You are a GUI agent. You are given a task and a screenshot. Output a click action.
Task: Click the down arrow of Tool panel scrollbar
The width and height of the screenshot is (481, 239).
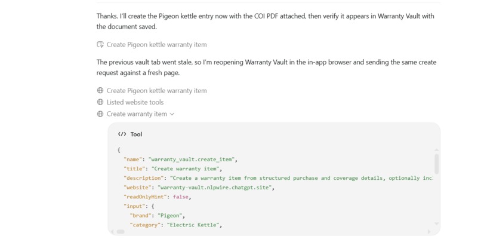click(x=436, y=223)
